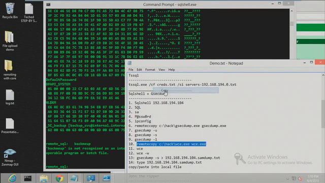The width and height of the screenshot is (325, 183).
Task: Click the 'gsecdump -s' line 8
Action: (143, 135)
